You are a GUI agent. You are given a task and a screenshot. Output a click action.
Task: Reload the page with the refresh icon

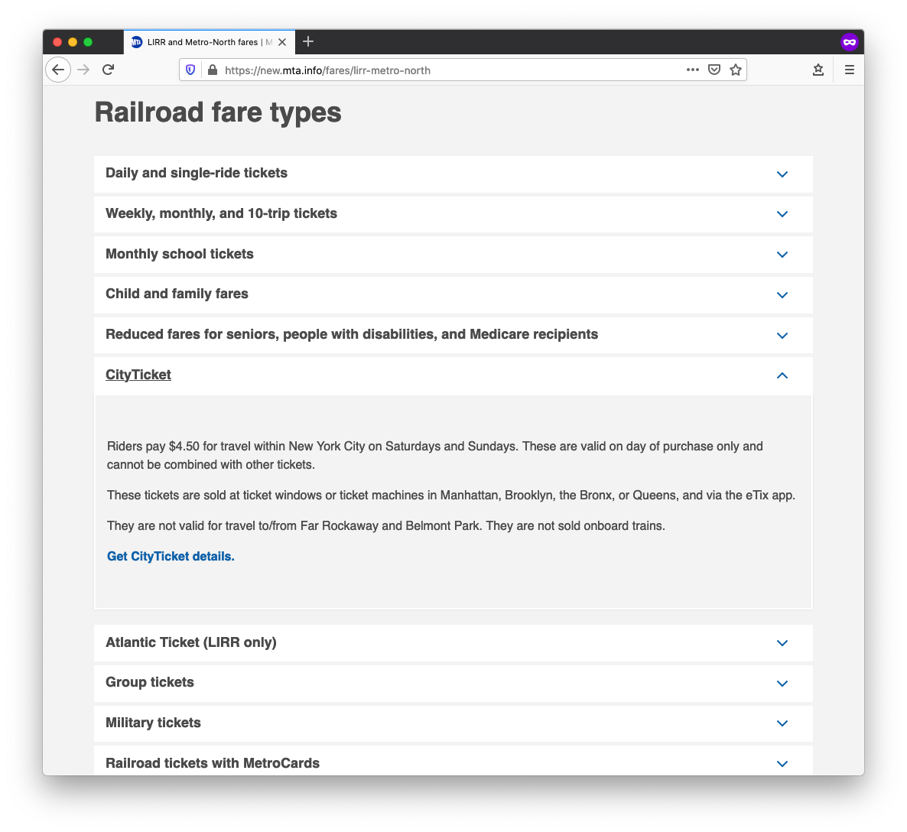(x=108, y=70)
